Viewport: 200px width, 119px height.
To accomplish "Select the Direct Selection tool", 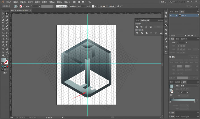I will (7, 14).
